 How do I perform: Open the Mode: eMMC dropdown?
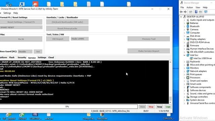point(80,39)
